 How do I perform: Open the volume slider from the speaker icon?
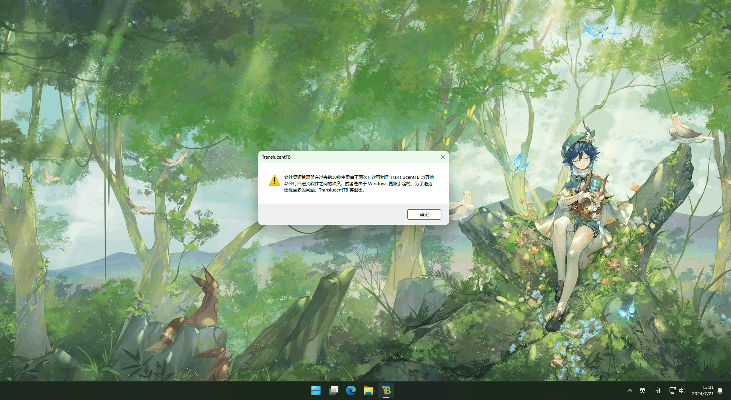pyautogui.click(x=681, y=391)
